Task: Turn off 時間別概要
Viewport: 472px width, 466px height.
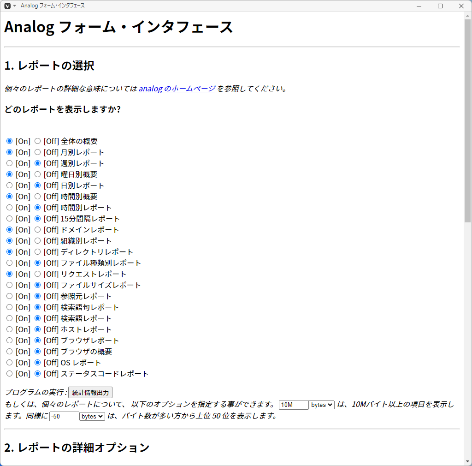Action: point(37,197)
